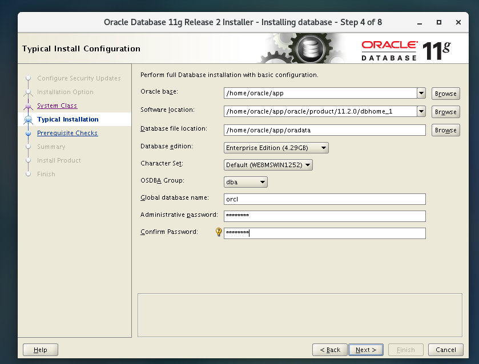Screen dimensions: 479x364
Task: Click the Database file location field
Action: pos(325,130)
